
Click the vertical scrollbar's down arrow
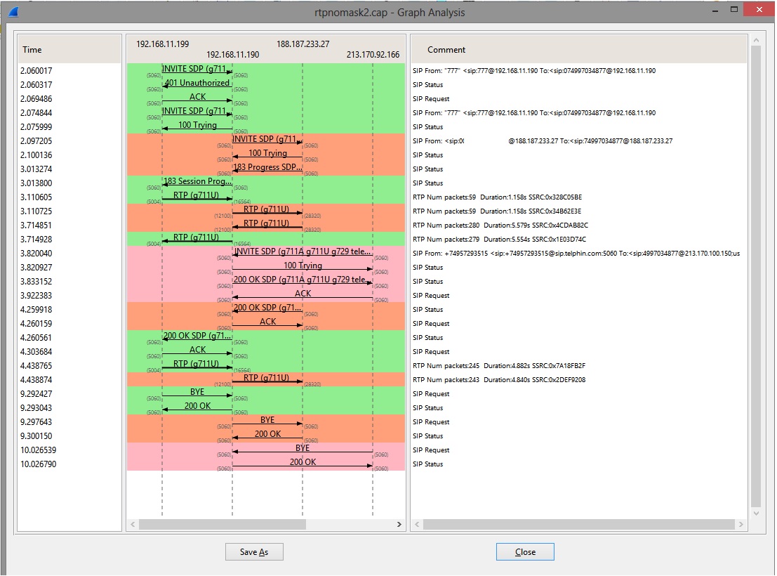pos(755,513)
